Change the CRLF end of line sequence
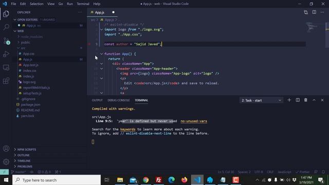The width and height of the screenshot is (329, 185). (270, 172)
